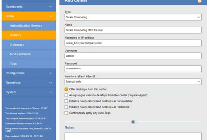The image size is (210, 140).
Task: Toggle Offer desktops from this center checkbox
Action: (66, 89)
